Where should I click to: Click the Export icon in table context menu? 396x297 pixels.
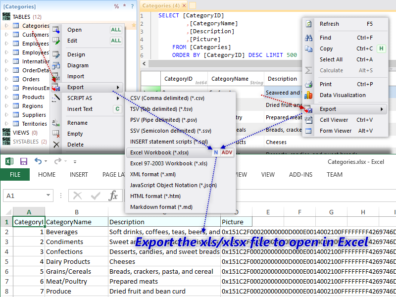pos(56,88)
